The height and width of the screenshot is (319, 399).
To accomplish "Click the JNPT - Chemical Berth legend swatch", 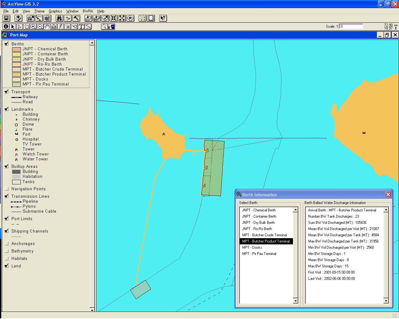I will click(16, 49).
